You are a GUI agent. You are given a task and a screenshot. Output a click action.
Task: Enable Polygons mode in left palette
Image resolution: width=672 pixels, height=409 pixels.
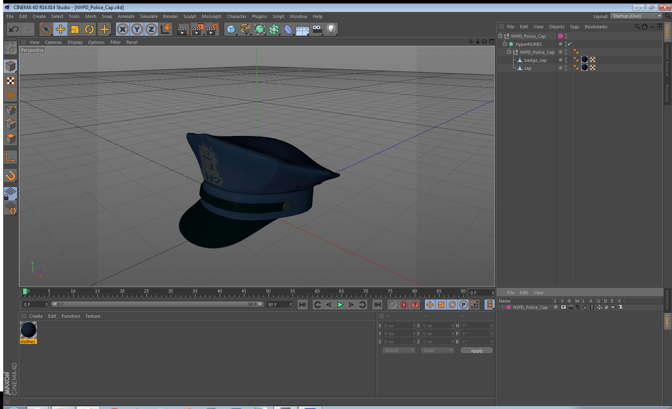tap(10, 139)
